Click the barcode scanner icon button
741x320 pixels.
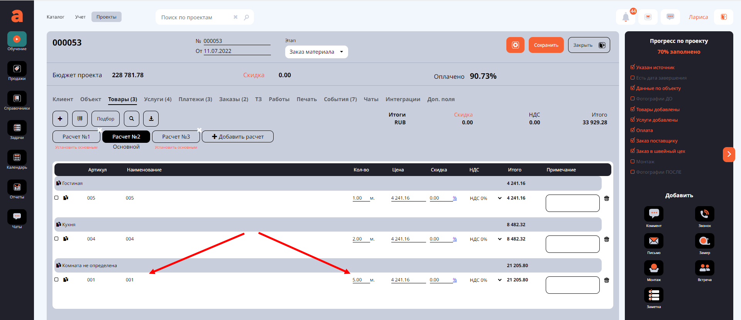pyautogui.click(x=80, y=119)
